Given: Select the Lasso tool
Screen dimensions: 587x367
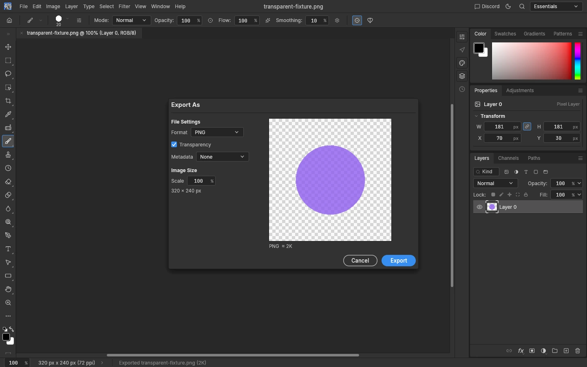Looking at the screenshot, I should point(8,74).
